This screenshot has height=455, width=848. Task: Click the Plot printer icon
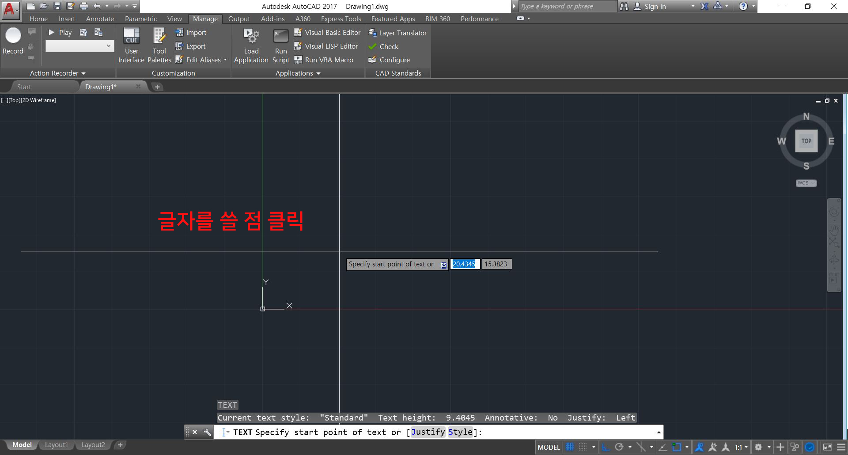(x=84, y=6)
